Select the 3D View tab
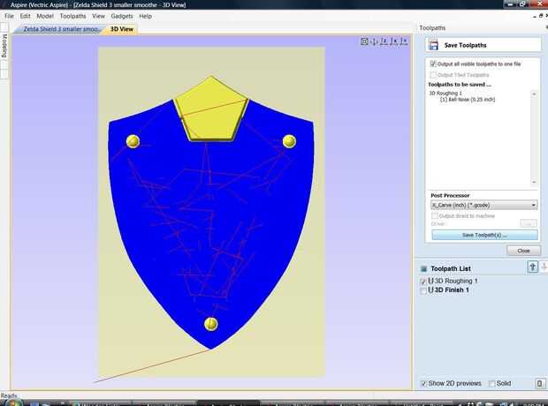Screen dimensions: 548x406 tap(122, 29)
